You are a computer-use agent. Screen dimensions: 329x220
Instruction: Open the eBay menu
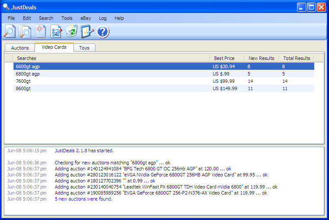coord(86,18)
